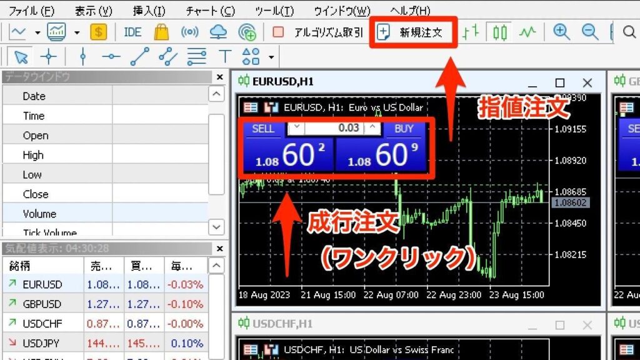Decrease lot volume with the down arrow
Image resolution: width=640 pixels, height=360 pixels.
point(297,128)
